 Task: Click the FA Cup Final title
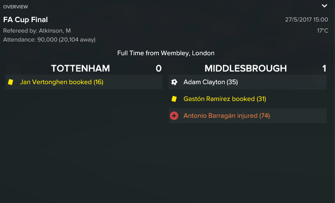25,19
